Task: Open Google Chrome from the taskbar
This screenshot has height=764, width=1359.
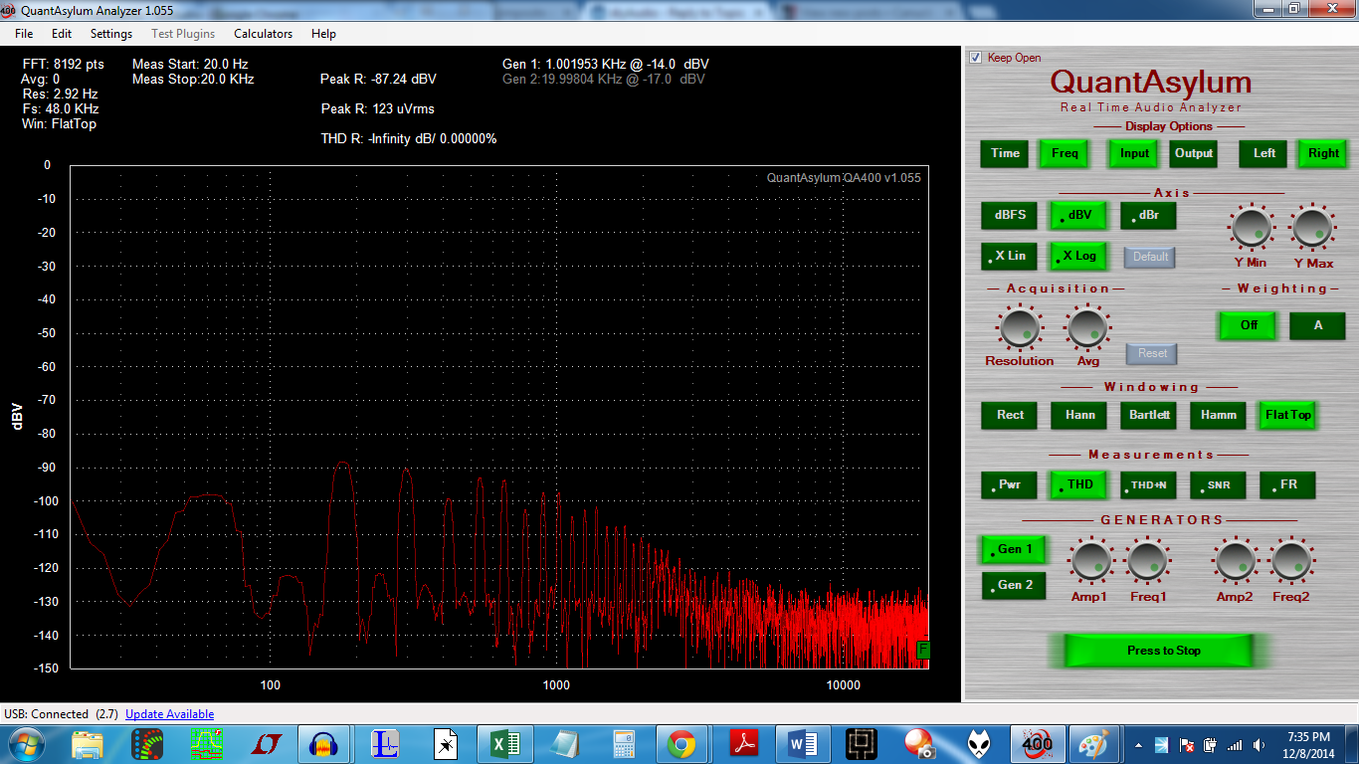Action: (681, 744)
